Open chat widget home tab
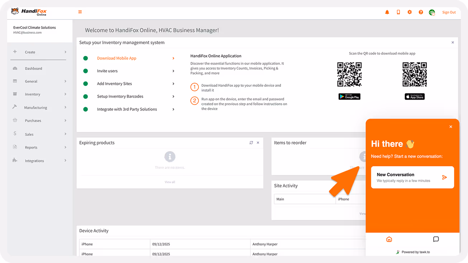The image size is (468, 263). click(x=389, y=239)
